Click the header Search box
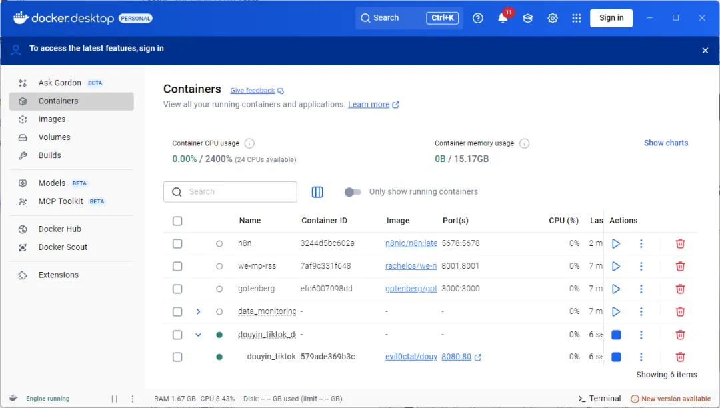Viewport: 720px width, 408px height. click(x=409, y=18)
